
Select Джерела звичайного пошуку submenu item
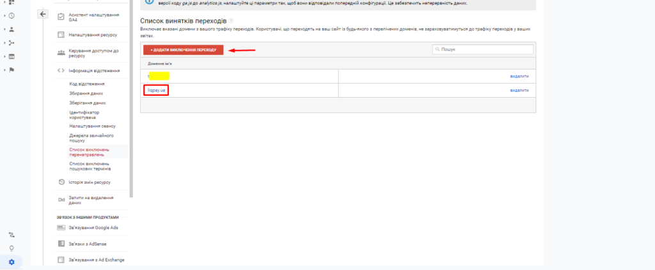91,139
